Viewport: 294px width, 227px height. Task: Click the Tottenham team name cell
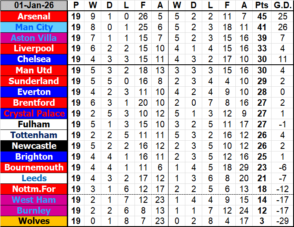coord(34,135)
